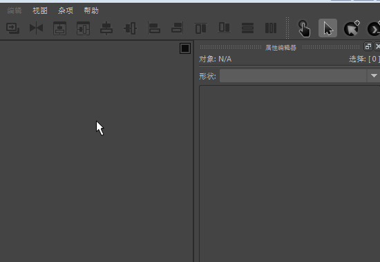380x262 pixels.
Task: Float the 属性编辑器 panel
Action: [x=368, y=46]
